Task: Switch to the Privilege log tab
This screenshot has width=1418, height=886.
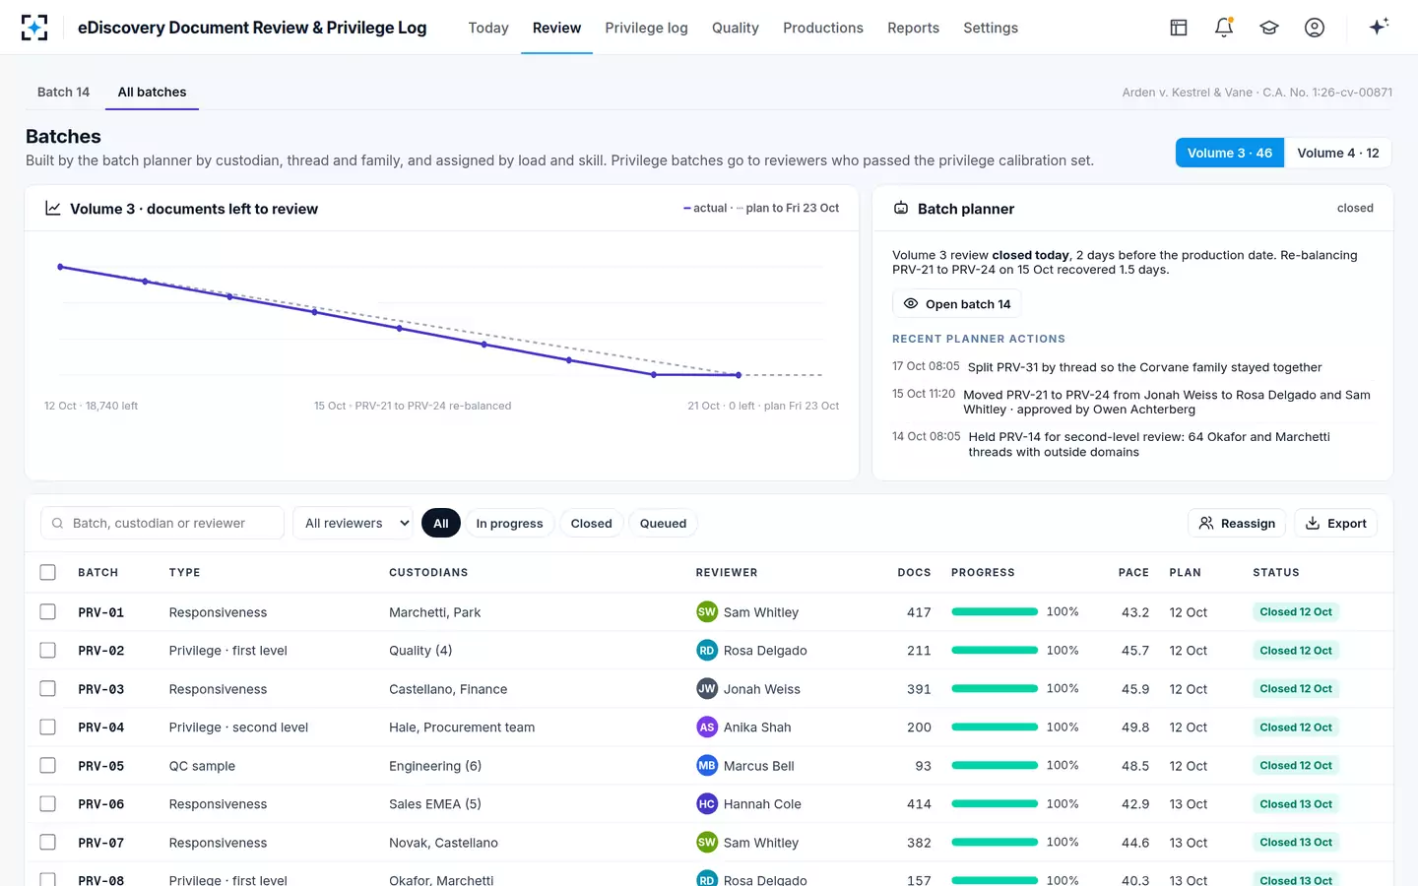Action: (646, 28)
